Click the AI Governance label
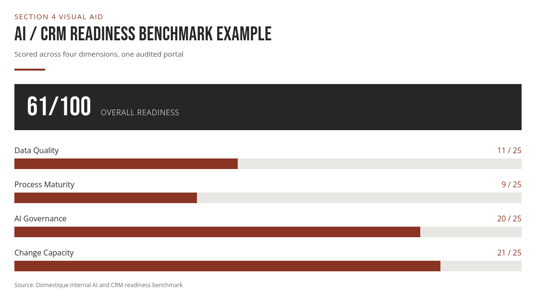This screenshot has width=536, height=303. tap(40, 218)
